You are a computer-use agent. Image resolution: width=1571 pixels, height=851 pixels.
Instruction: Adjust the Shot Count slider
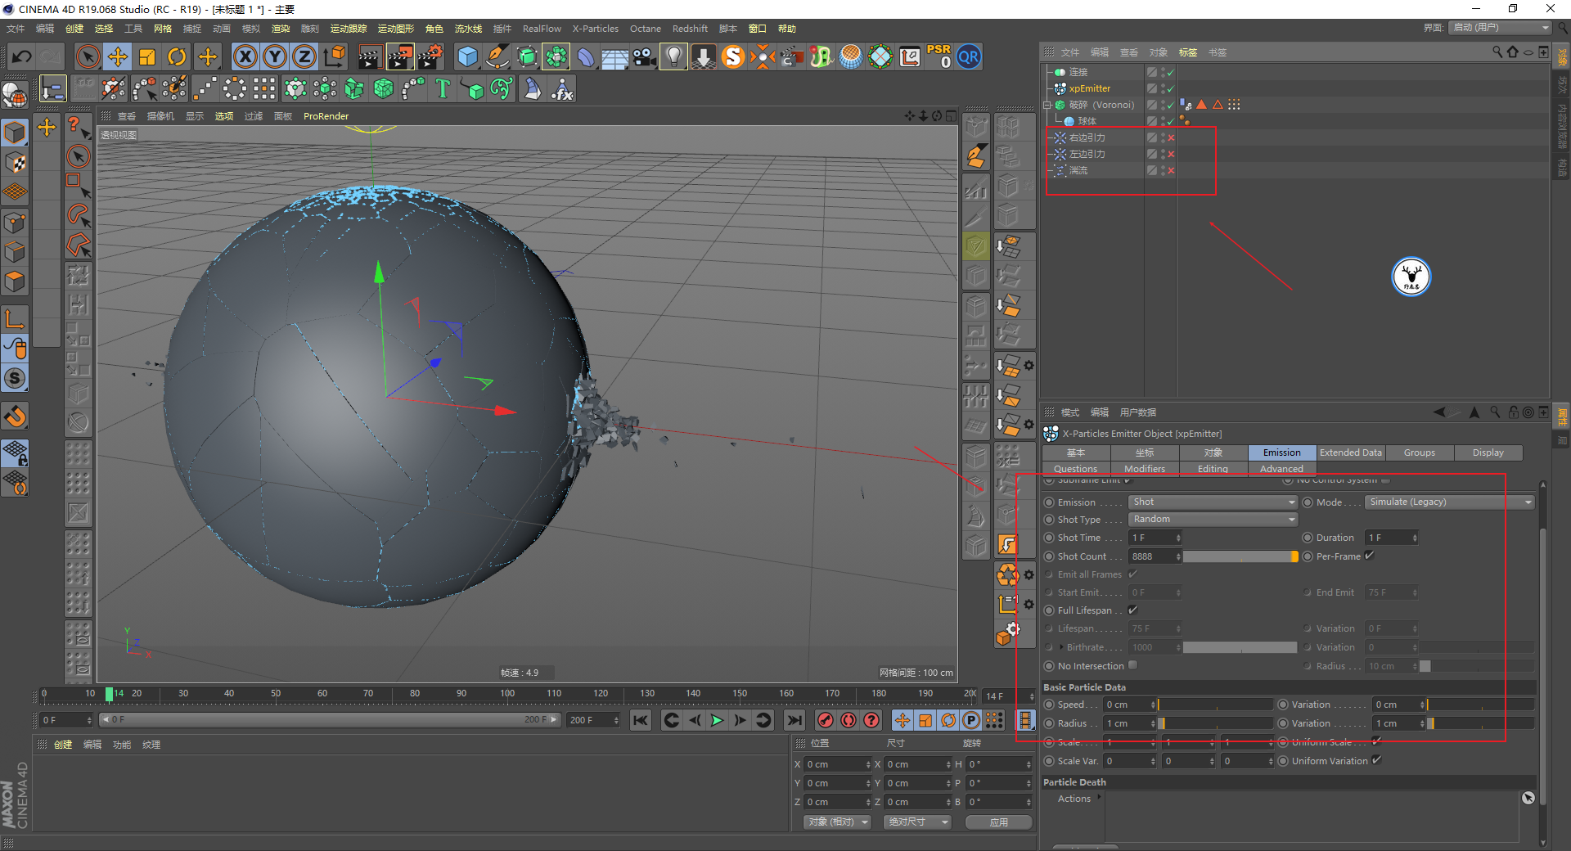point(1240,556)
